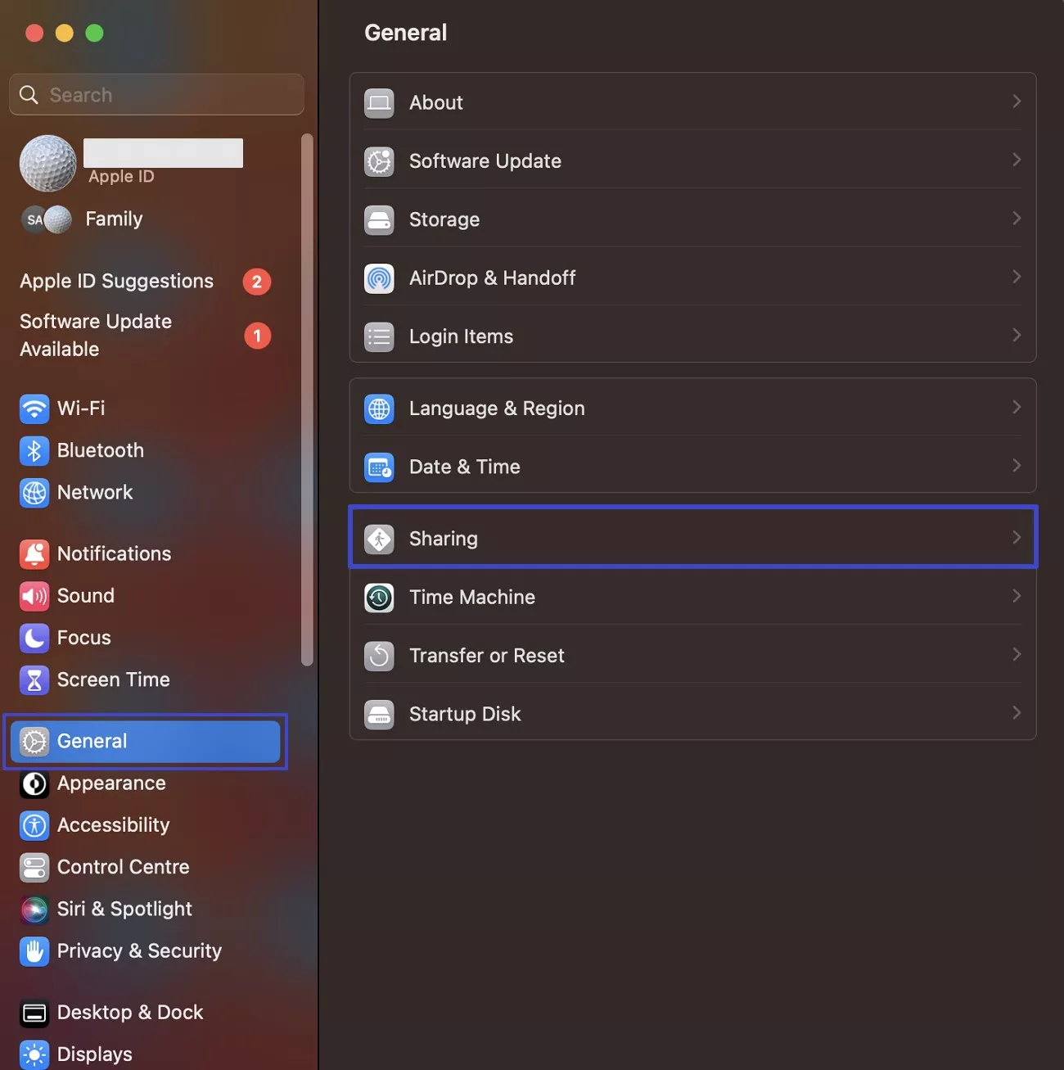This screenshot has width=1064, height=1070.
Task: Open the Wi-Fi settings icon
Action: click(x=34, y=409)
